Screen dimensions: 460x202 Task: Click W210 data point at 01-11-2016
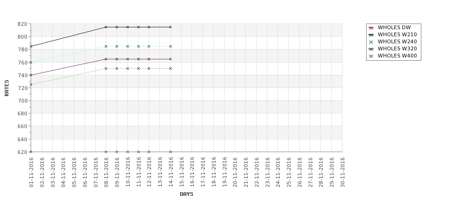(31, 46)
